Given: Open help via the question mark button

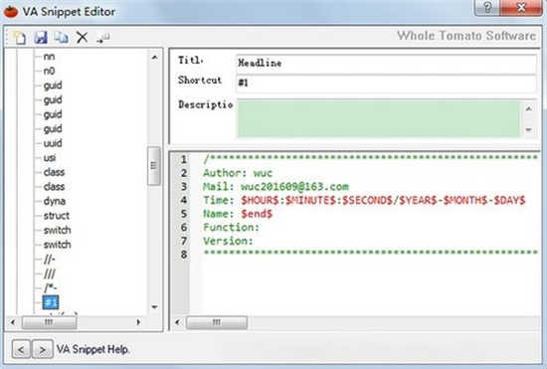Looking at the screenshot, I should coord(487,8).
